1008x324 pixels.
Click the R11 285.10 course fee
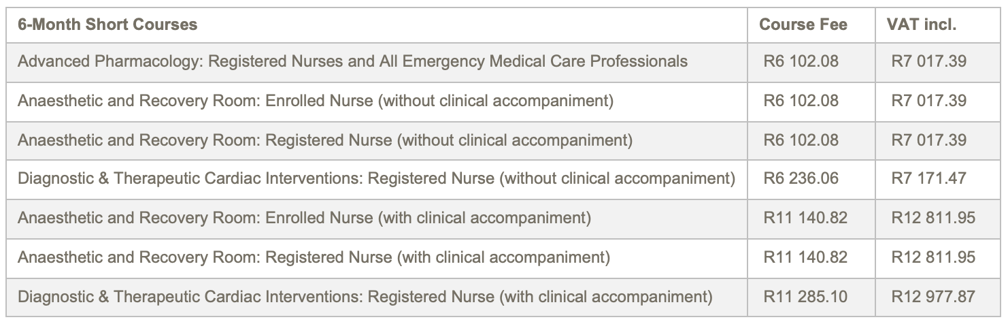point(805,297)
